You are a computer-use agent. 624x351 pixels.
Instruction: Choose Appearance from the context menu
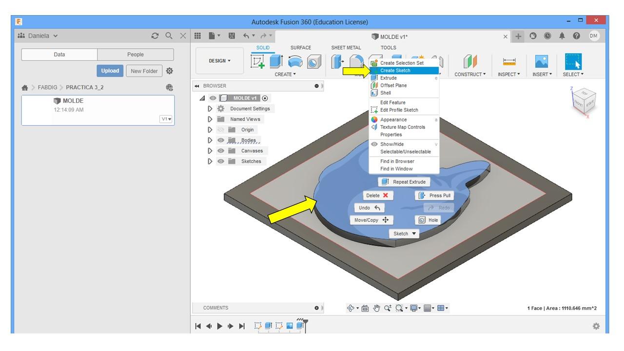[404, 119]
